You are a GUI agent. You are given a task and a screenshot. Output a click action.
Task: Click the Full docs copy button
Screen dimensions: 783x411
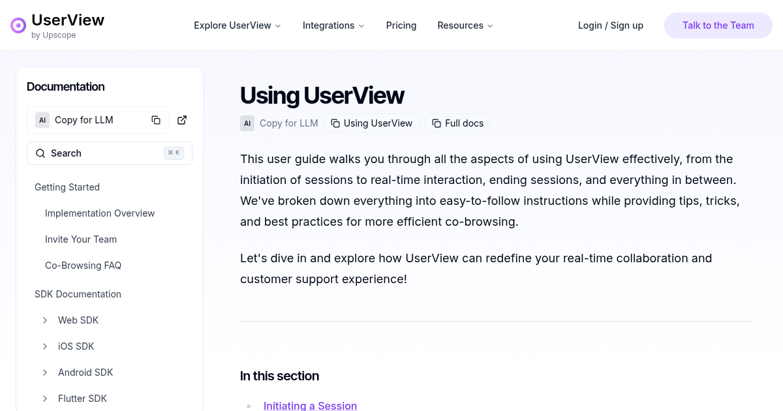[x=458, y=123]
